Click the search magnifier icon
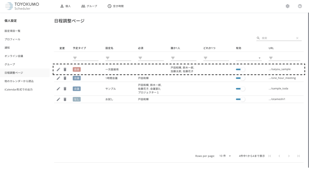The width and height of the screenshot is (309, 169). tap(258, 38)
